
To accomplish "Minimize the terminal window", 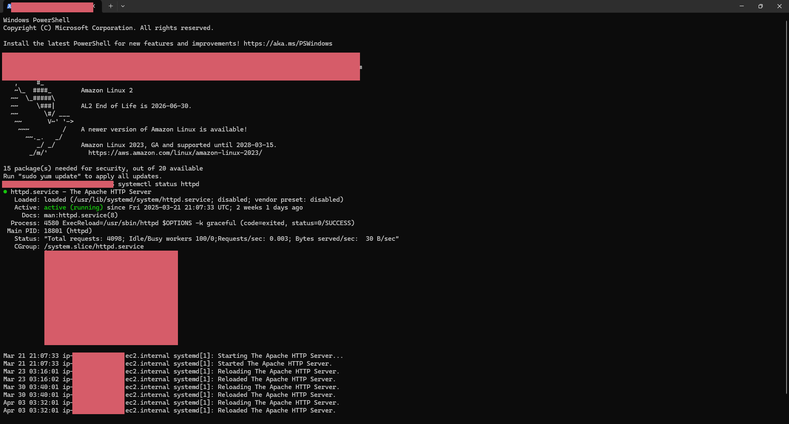I will point(742,6).
